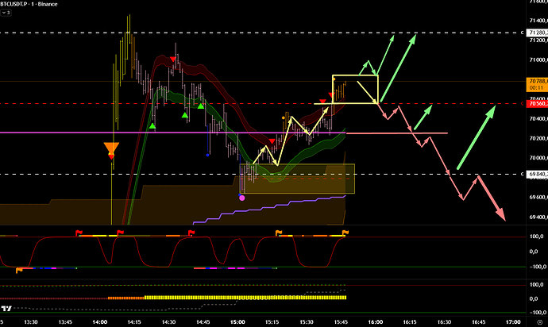Click the rightmost orange flag on oscillator pane
This screenshot has width=548, height=327.
[345, 232]
